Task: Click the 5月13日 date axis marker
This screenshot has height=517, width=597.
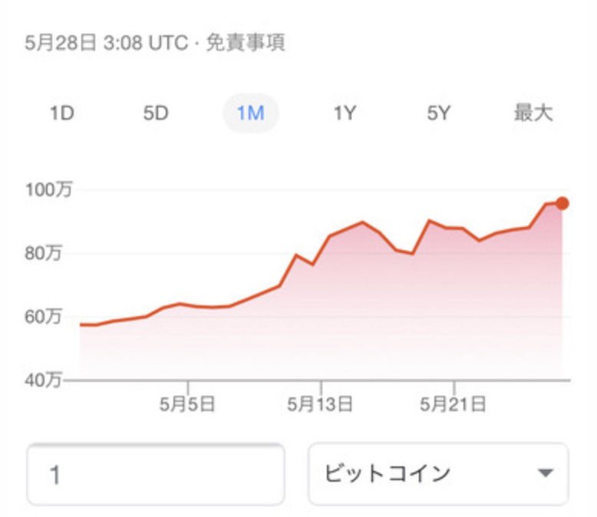Action: [320, 404]
